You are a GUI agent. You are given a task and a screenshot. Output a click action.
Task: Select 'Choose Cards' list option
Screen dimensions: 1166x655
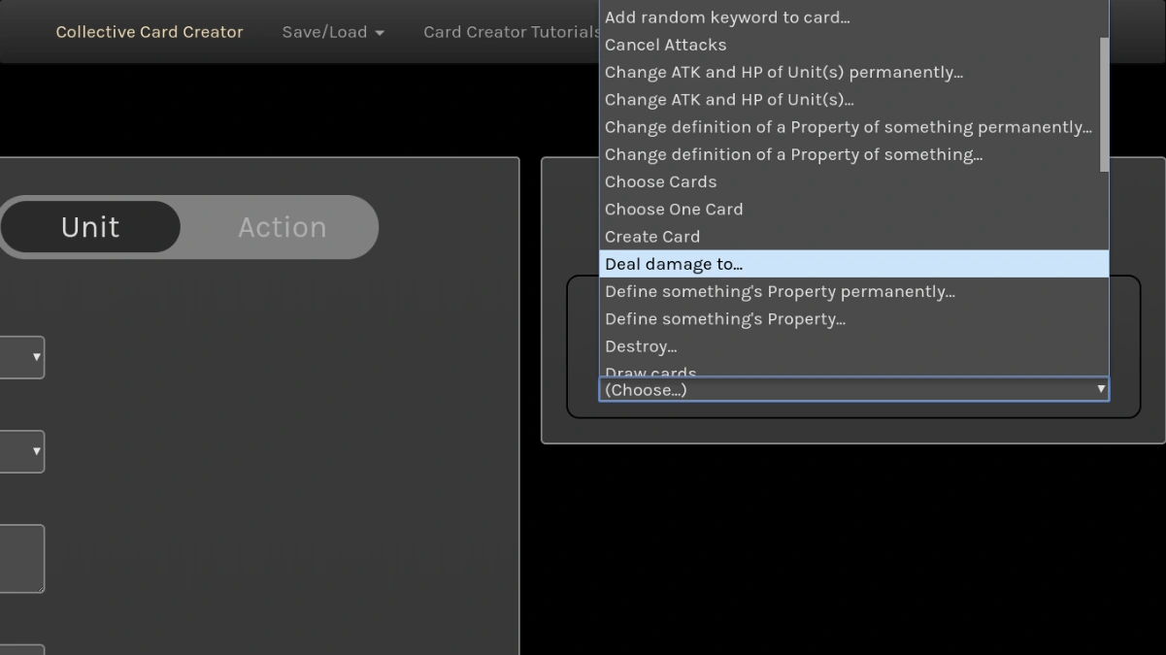tap(660, 182)
